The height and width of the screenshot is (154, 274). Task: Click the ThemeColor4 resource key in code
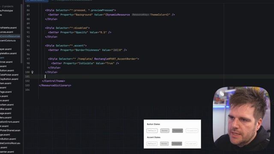[x=159, y=15]
